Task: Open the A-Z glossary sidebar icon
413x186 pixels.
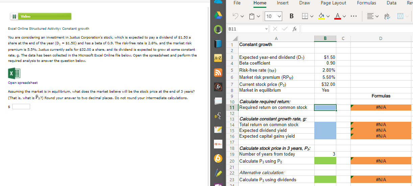Action: [219, 58]
